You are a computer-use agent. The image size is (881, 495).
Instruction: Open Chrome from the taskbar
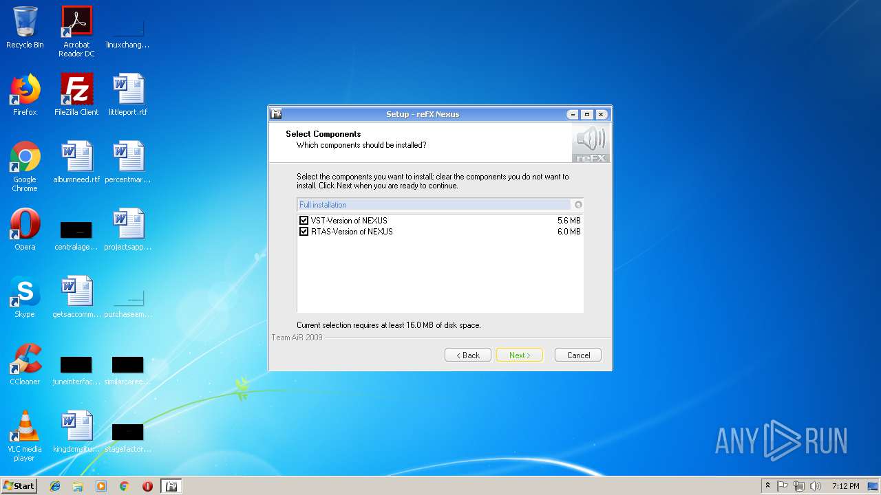click(124, 486)
